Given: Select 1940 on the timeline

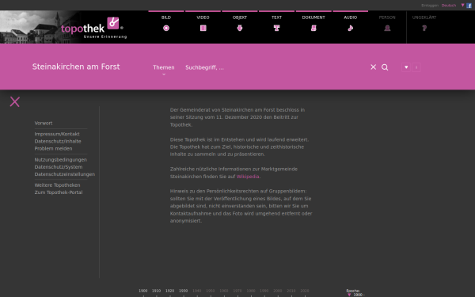Looking at the screenshot, I should pyautogui.click(x=197, y=291).
